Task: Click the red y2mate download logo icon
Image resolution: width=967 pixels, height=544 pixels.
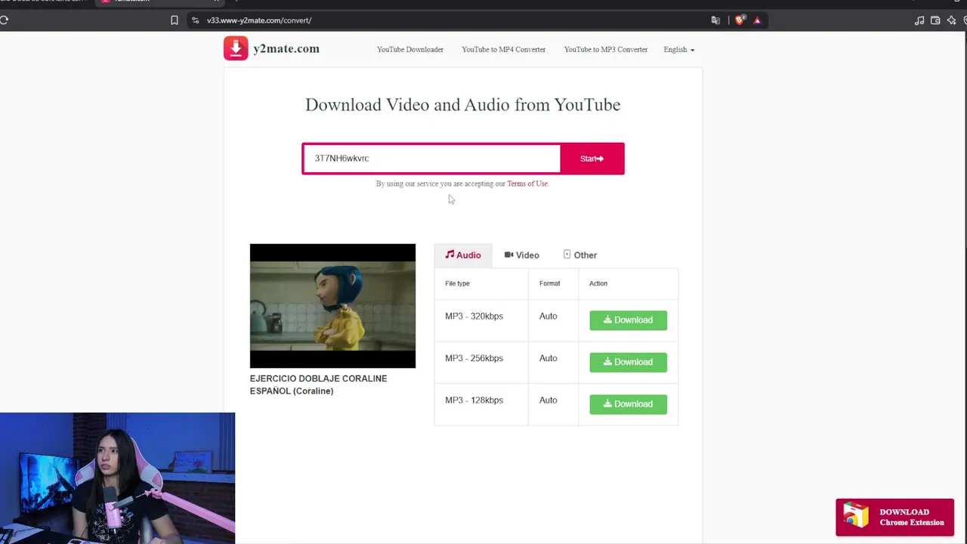Action: [x=236, y=48]
